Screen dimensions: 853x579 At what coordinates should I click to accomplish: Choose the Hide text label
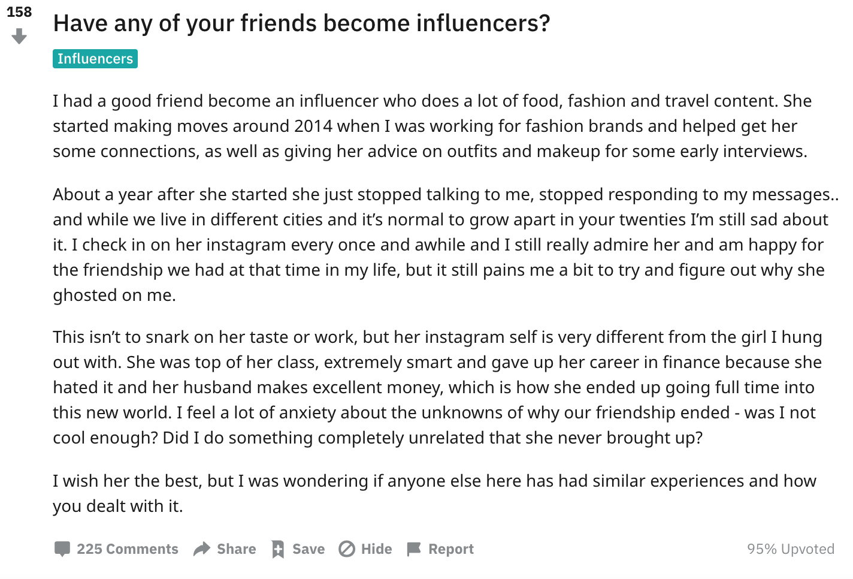click(376, 549)
